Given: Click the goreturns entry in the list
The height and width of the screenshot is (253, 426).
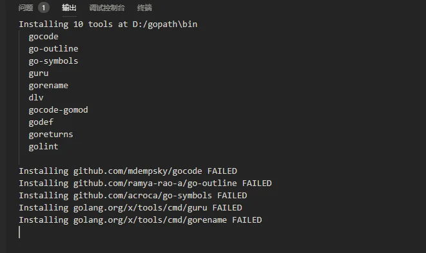Looking at the screenshot, I should [51, 135].
